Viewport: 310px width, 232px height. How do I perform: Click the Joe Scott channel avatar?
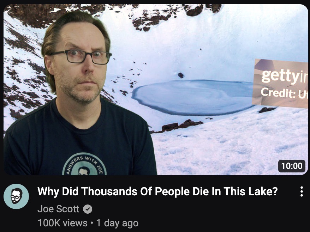[x=16, y=196]
